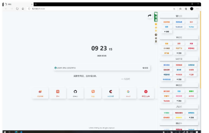This screenshot has height=133, width=209.
Task: Click the share arrow icon
Action: pyautogui.click(x=150, y=16)
